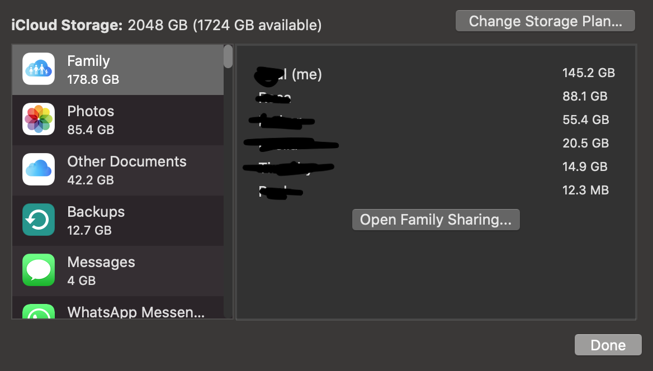Click the 88.1 GB family member row
The height and width of the screenshot is (371, 653).
click(x=436, y=97)
